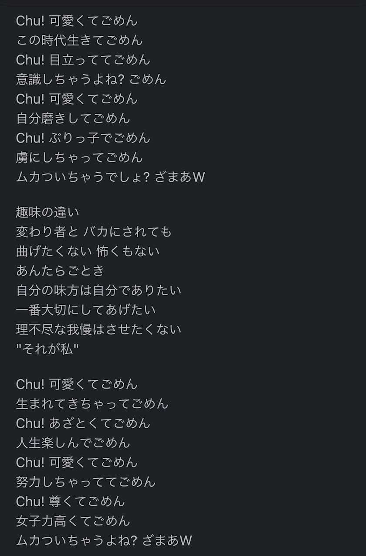Click the line "自分の味方は自分でありたい"
This screenshot has width=366, height=556.
pyautogui.click(x=99, y=290)
